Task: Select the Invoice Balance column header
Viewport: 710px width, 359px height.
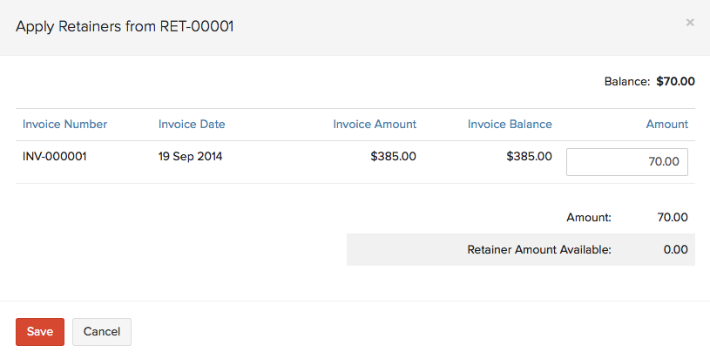Action: [510, 124]
